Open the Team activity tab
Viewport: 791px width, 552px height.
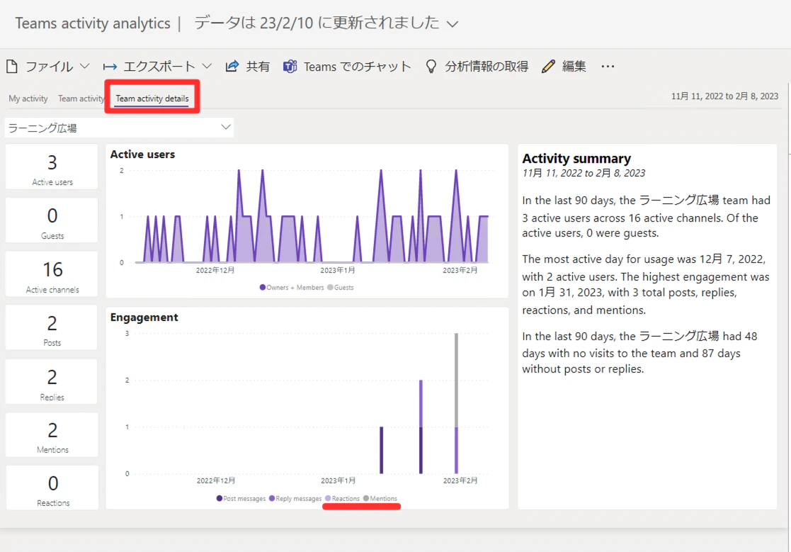(x=81, y=98)
